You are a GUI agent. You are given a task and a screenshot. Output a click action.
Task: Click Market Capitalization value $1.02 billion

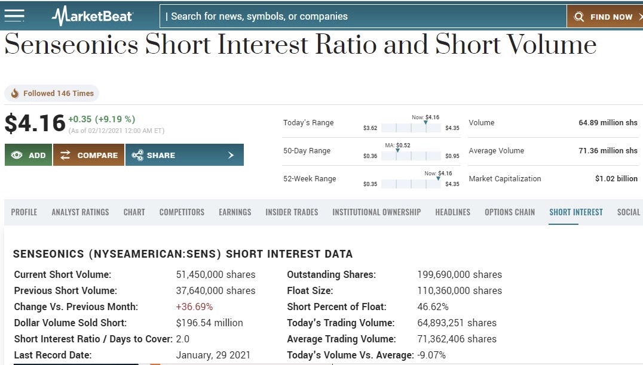(x=616, y=178)
